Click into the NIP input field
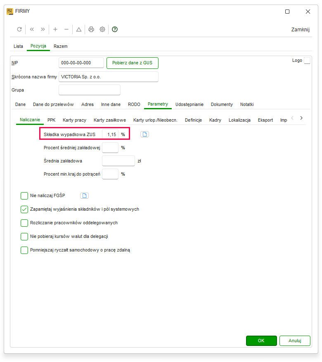Viewport: 322px width, 362px height. coord(81,63)
